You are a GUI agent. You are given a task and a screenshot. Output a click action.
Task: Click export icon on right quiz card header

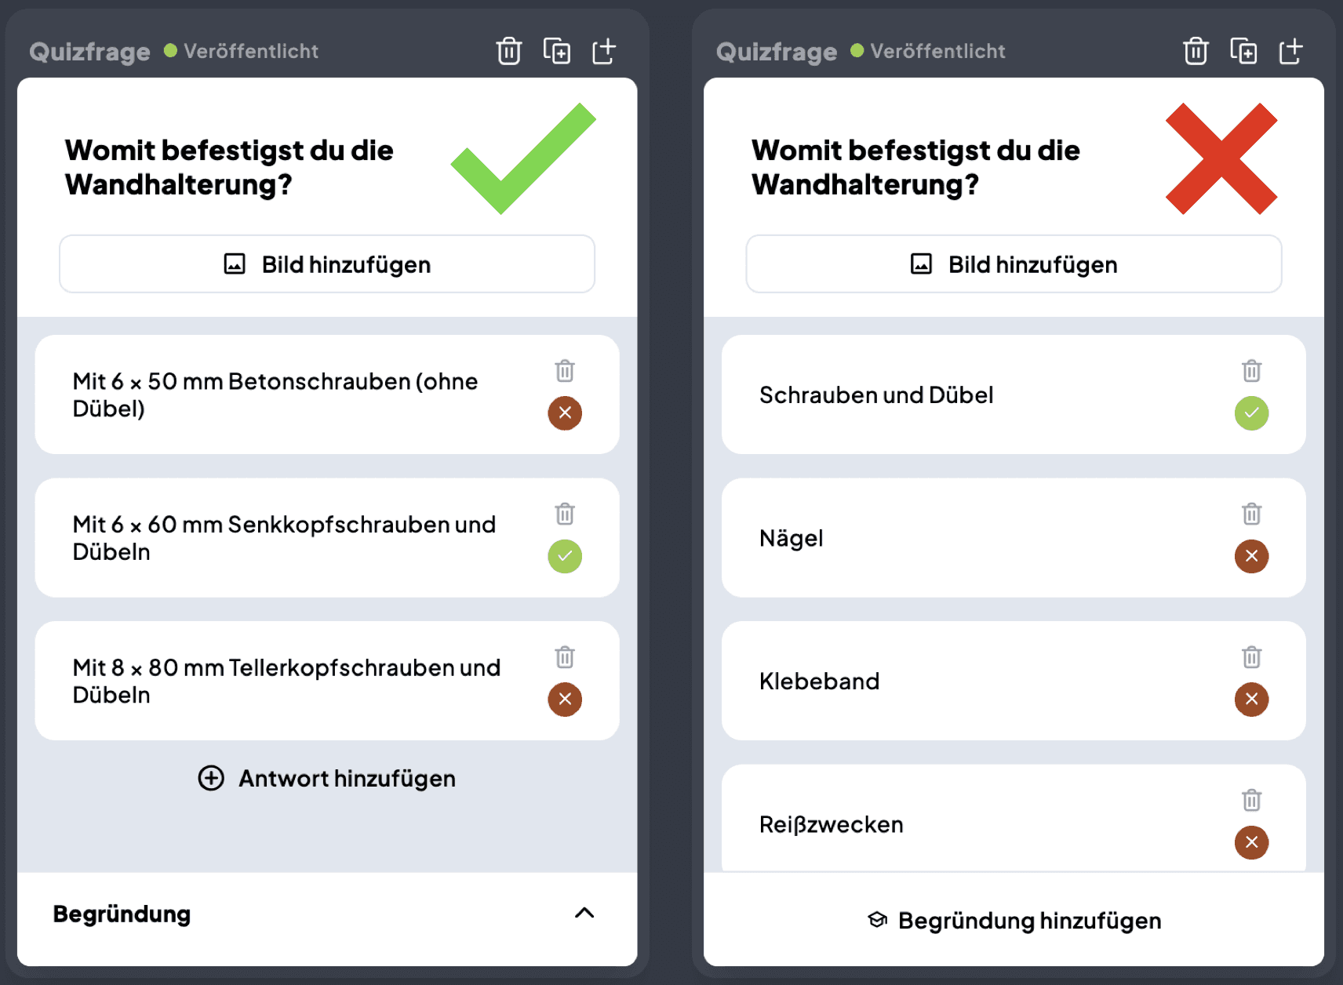[x=1290, y=51]
